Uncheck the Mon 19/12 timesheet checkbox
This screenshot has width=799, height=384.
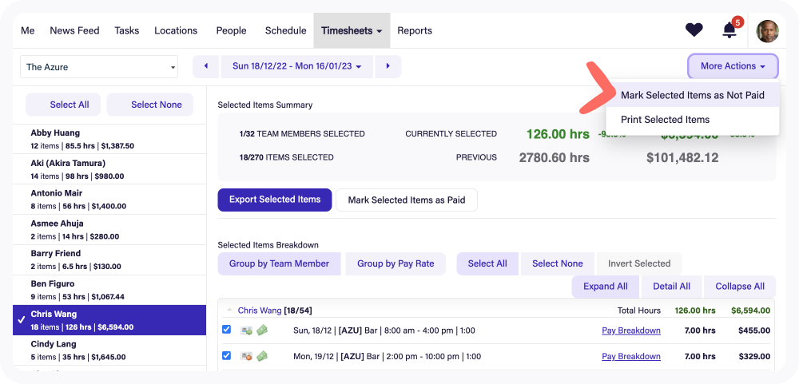pyautogui.click(x=226, y=355)
